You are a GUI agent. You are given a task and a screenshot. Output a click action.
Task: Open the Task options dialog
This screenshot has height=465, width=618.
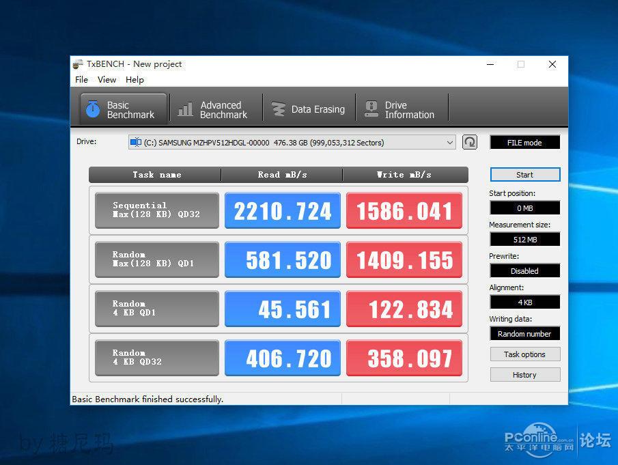click(524, 354)
